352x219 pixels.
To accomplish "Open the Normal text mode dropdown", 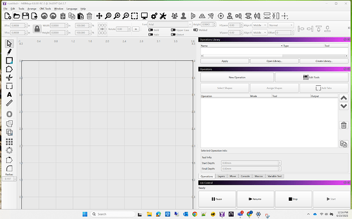I will click(281, 25).
